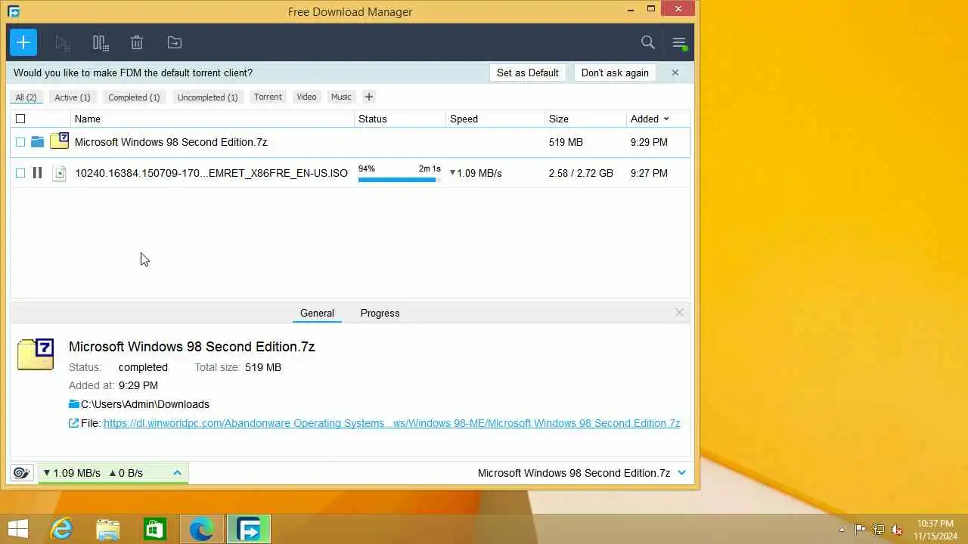
Task: Check the Windows 98 Second Edition row checkbox
Action: click(20, 142)
